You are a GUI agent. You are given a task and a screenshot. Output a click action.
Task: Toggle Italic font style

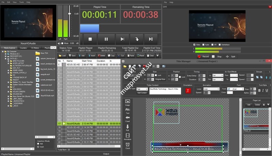[263, 91]
